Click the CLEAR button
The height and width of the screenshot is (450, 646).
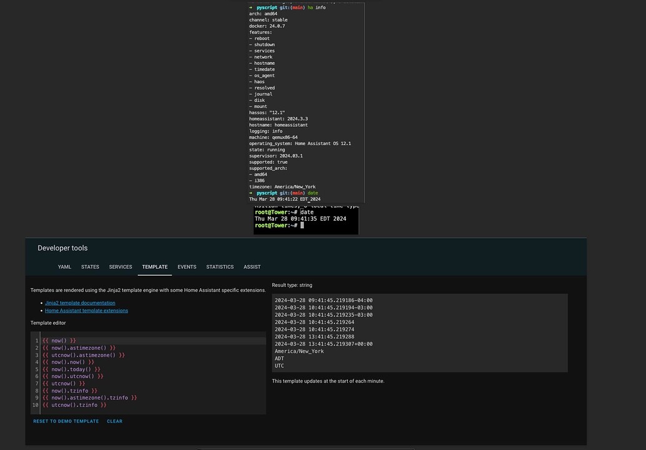[x=114, y=421]
